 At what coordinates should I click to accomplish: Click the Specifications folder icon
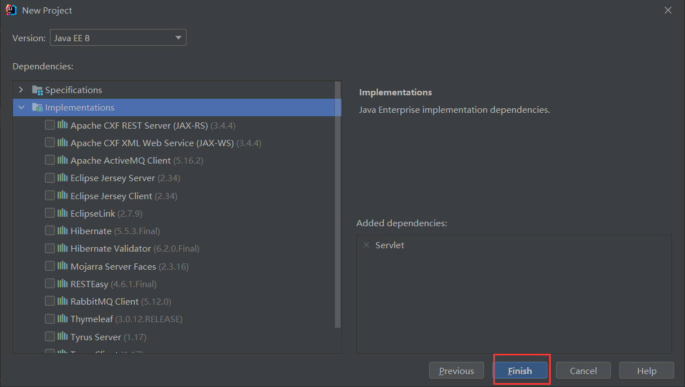pos(37,90)
